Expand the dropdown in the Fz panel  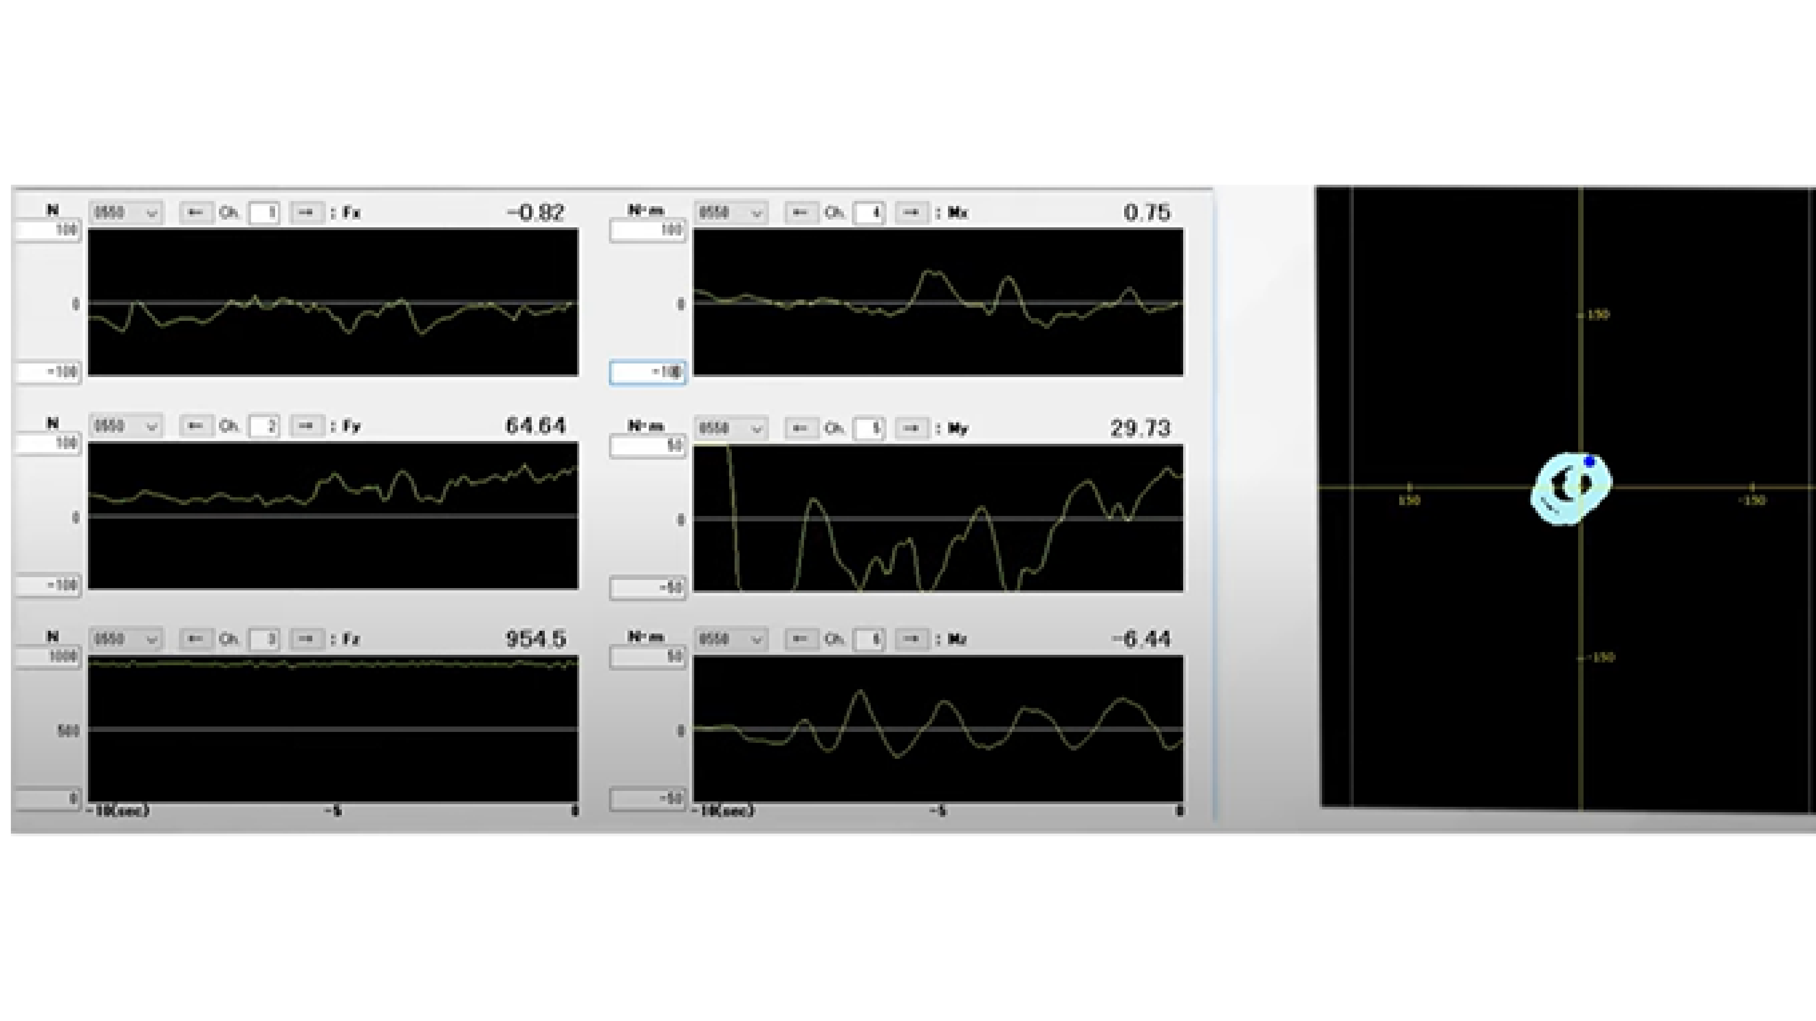pos(126,639)
